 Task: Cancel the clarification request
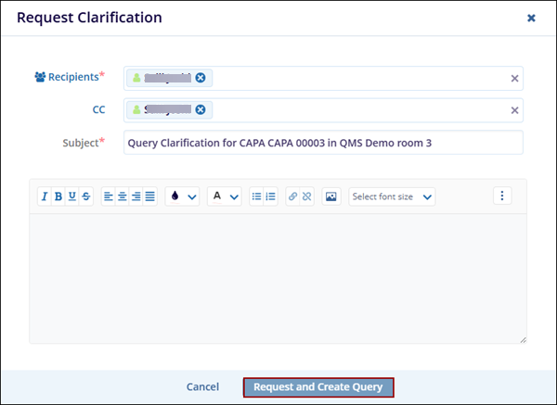tap(202, 386)
